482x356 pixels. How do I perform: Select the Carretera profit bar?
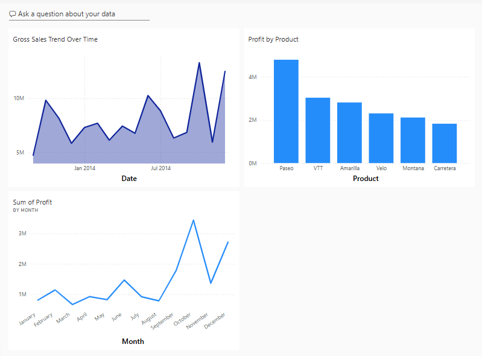tap(445, 143)
